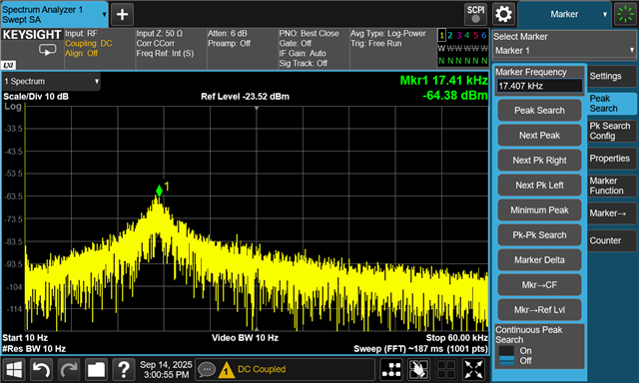
Task: Click the green preset spinner icon
Action: coord(626,14)
